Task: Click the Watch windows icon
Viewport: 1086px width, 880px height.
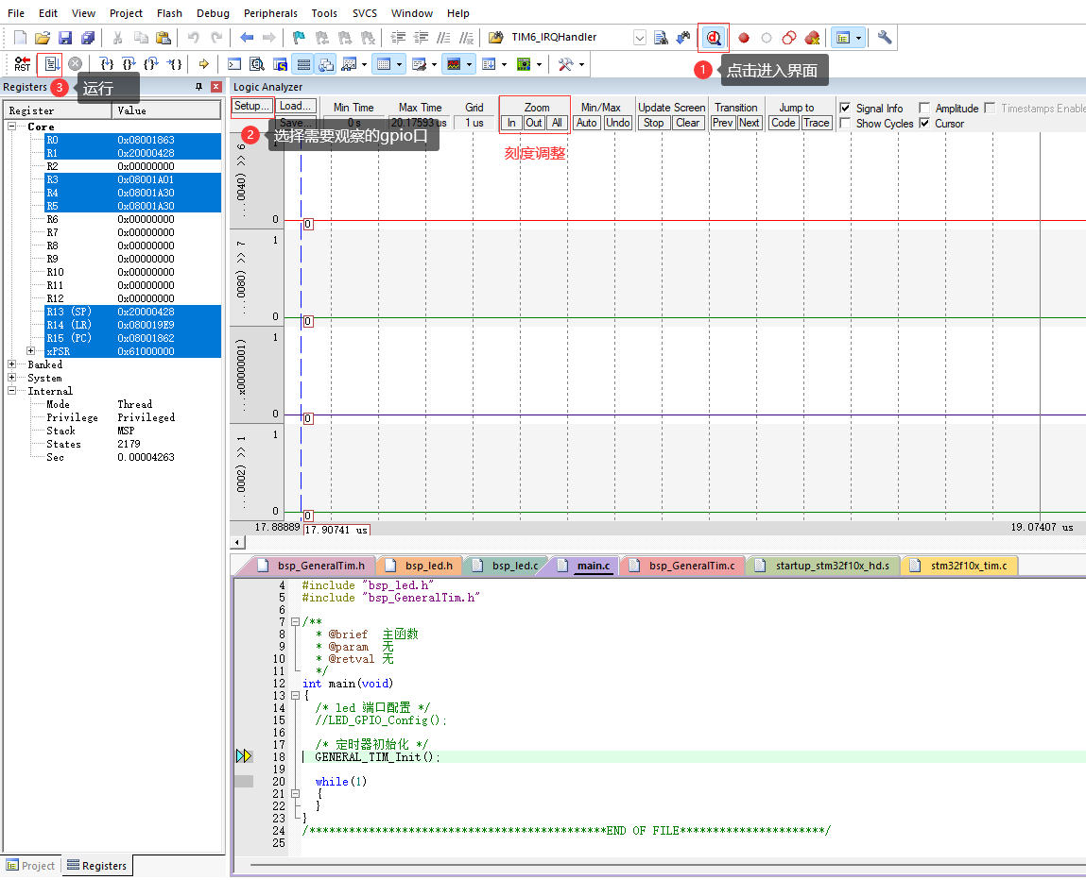Action: (x=349, y=64)
